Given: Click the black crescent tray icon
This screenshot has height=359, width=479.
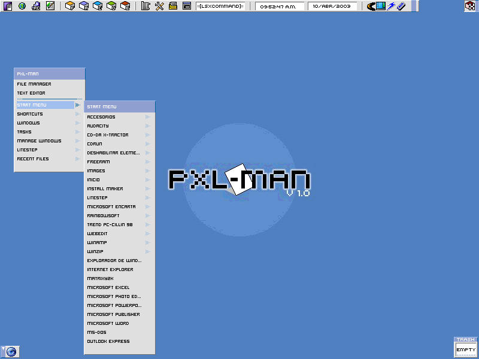Looking at the screenshot, I should point(371,6).
